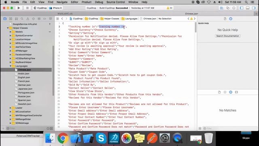Viewport: 259px width, 146px height.
Task: Open the Report navigator
Action: click(50, 19)
